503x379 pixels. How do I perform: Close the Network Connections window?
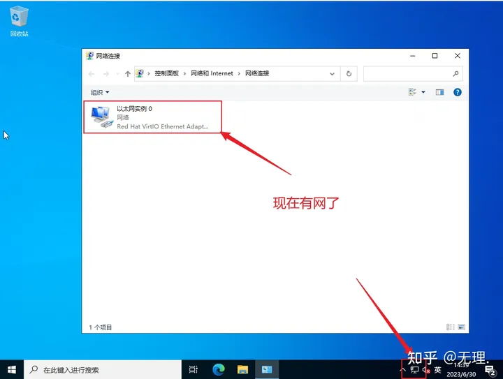[458, 56]
